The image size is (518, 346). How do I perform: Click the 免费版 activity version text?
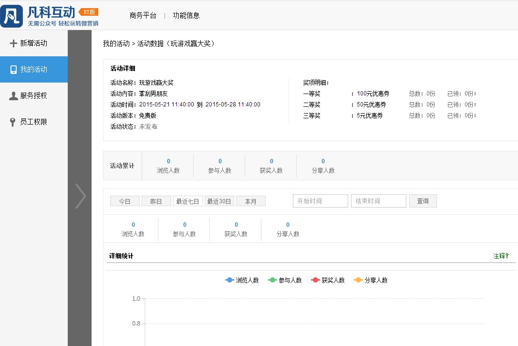[x=148, y=115]
